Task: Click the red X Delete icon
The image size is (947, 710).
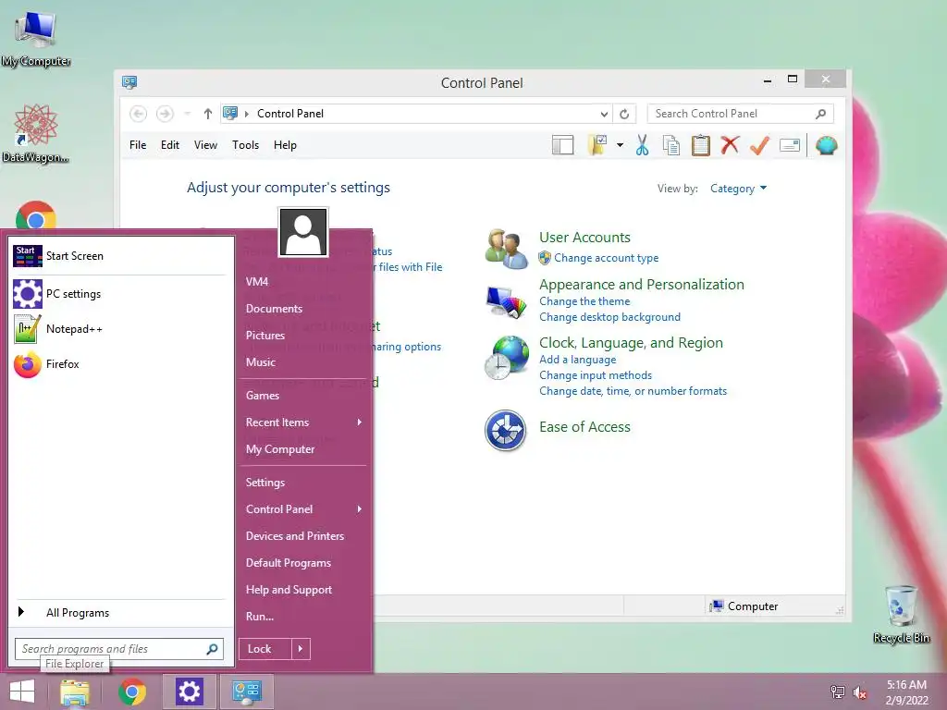Action: click(x=731, y=145)
